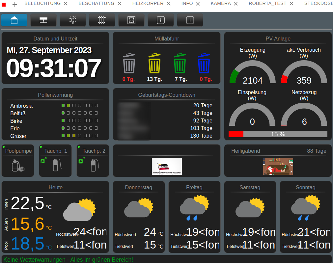Open the Heiligabend Santa picture
Screen dimensions: 333x264
[x=278, y=166]
